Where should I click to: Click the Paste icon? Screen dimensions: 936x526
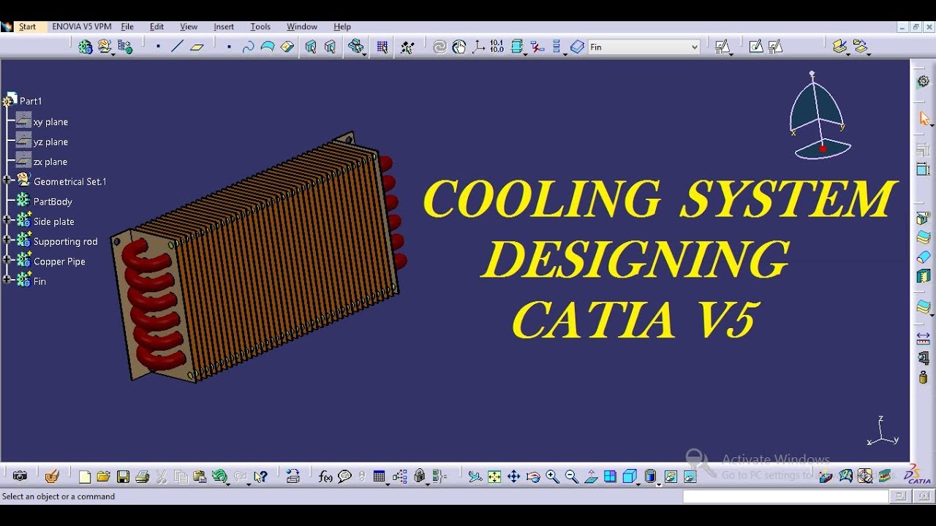point(200,477)
